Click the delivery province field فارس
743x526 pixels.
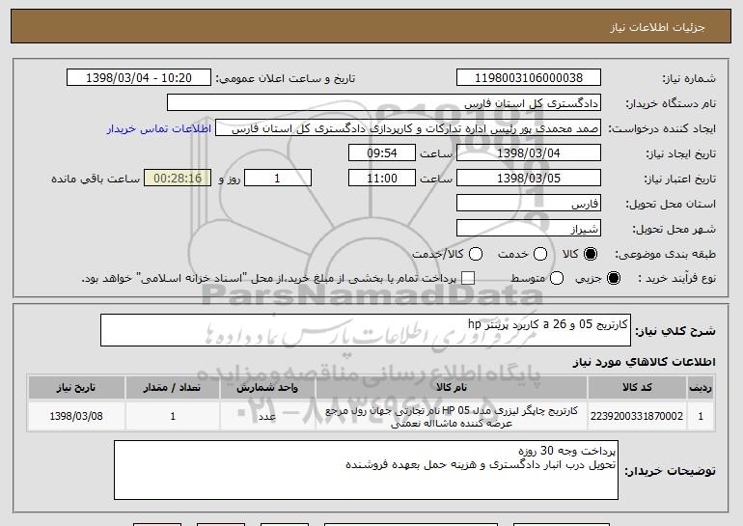point(529,204)
